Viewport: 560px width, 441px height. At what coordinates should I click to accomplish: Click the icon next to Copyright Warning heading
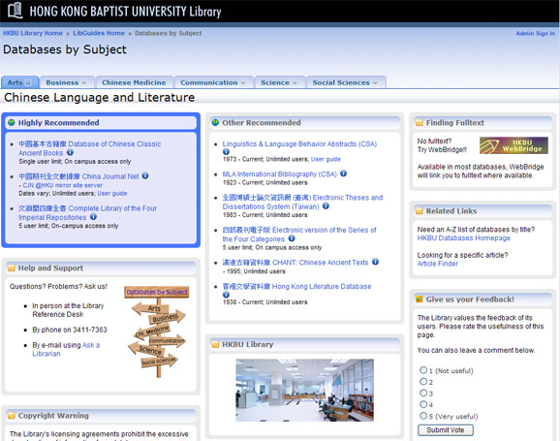(12, 416)
